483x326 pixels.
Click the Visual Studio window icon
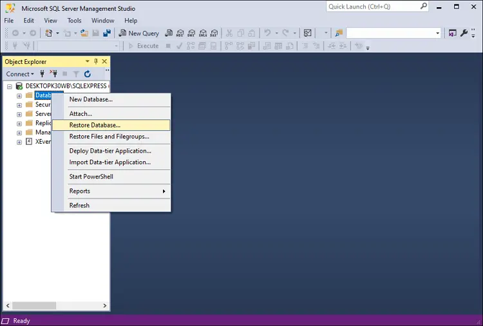[x=452, y=33]
